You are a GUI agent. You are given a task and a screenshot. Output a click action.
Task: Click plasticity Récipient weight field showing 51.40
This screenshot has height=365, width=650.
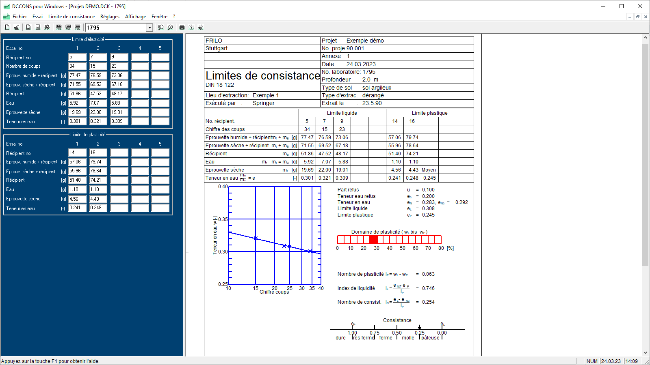(x=77, y=180)
